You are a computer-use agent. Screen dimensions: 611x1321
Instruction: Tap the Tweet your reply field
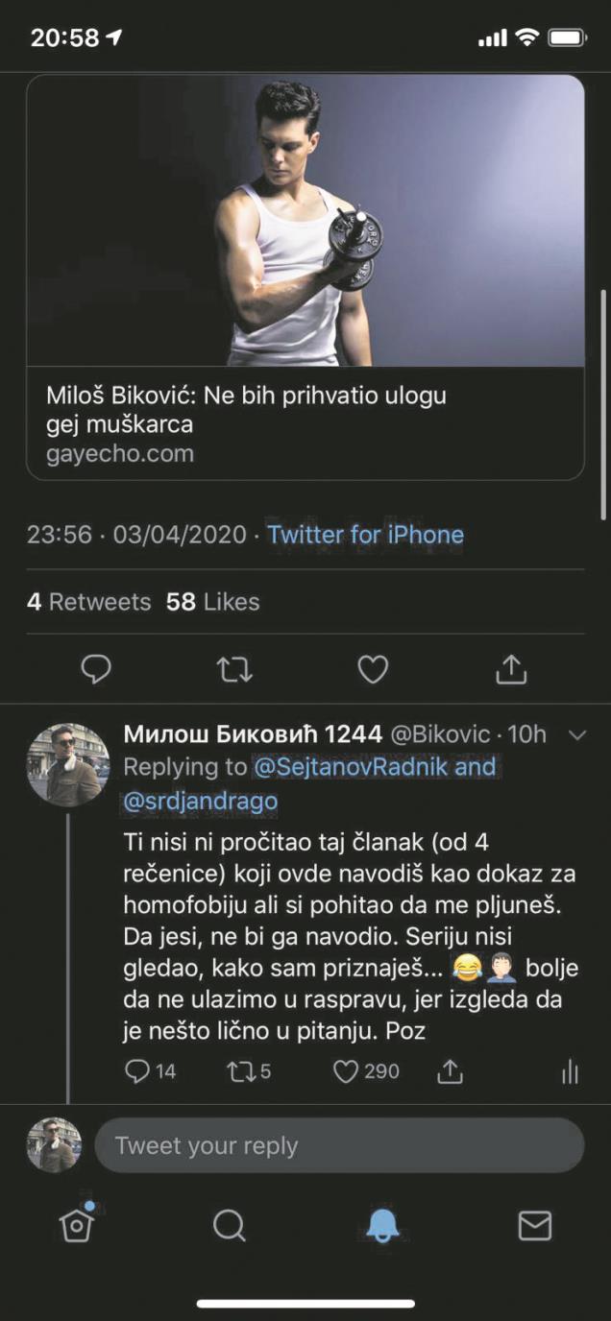point(338,1145)
